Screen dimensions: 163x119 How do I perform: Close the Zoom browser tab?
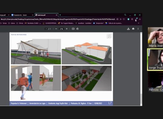32,15
